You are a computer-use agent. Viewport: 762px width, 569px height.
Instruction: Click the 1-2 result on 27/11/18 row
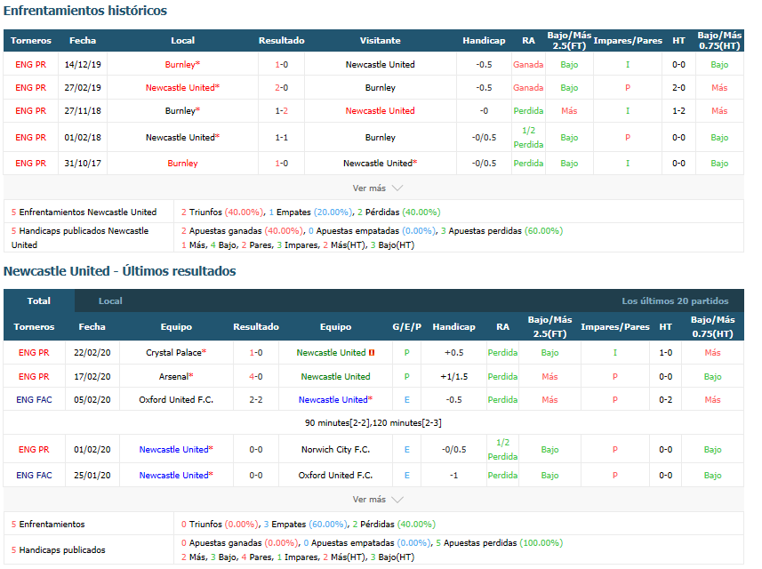point(281,111)
